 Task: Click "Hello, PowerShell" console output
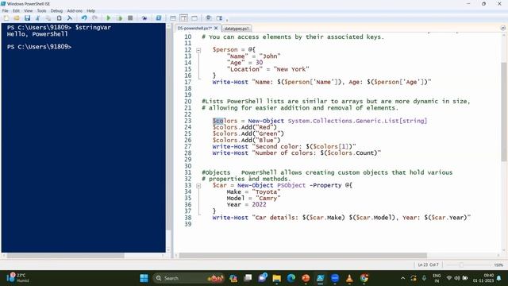click(37, 33)
